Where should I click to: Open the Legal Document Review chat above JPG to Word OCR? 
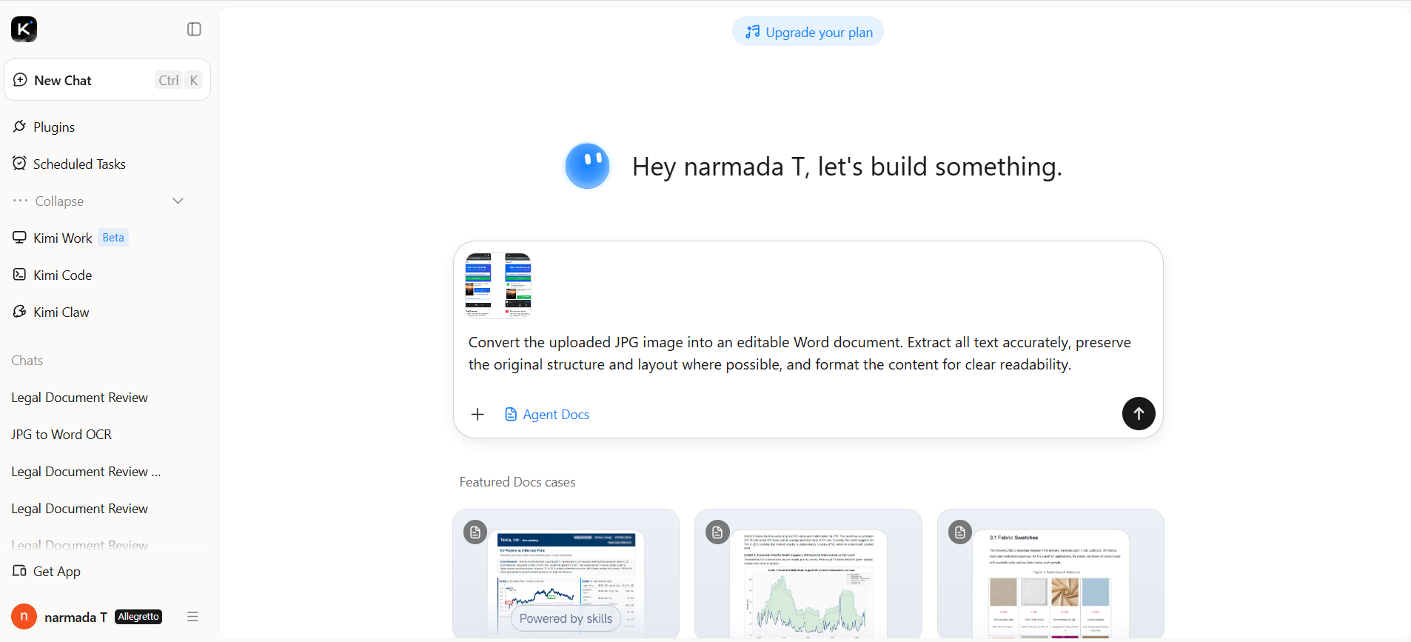coord(79,398)
